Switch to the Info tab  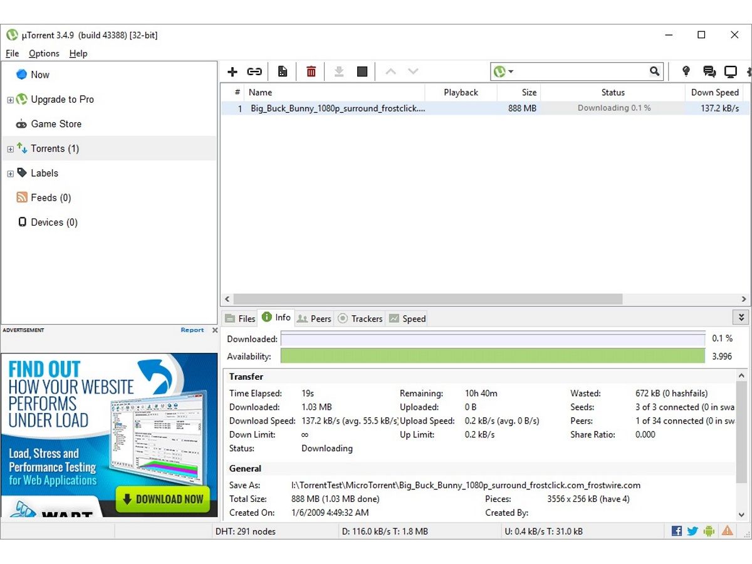click(x=276, y=317)
